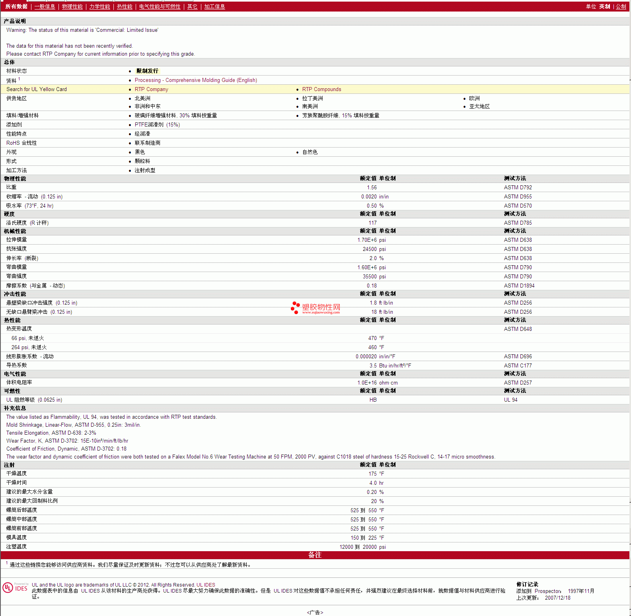
Task: Select the 注塑温度 row label
Action: [16, 546]
